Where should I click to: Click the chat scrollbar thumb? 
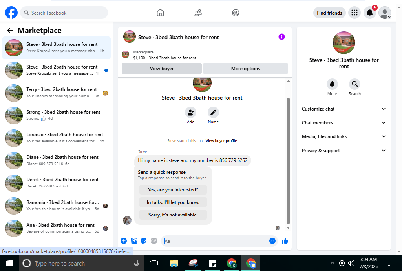pyautogui.click(x=288, y=161)
